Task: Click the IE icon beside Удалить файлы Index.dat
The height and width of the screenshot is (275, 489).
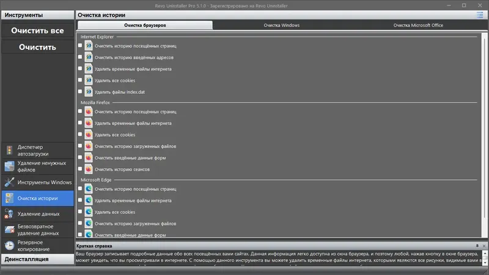Action: coord(89,92)
